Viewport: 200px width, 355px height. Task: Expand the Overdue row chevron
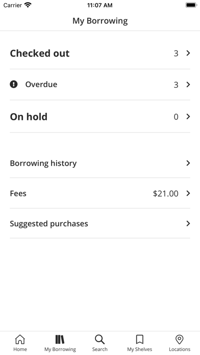[188, 85]
